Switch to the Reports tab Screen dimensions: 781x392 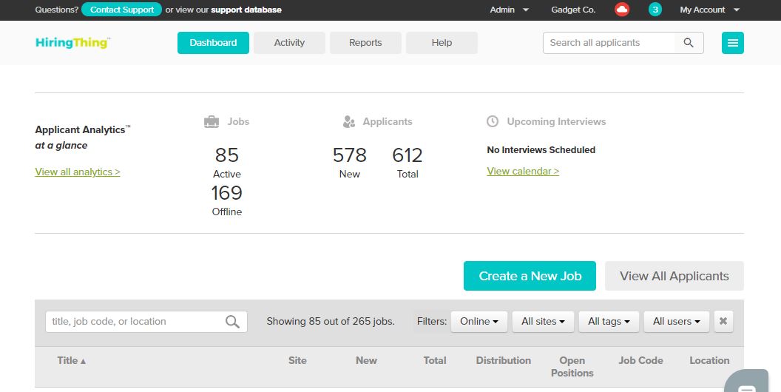pos(365,43)
